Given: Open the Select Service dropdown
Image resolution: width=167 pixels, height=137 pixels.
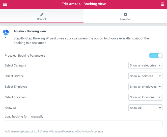Looking at the screenshot, I should click(145, 76).
